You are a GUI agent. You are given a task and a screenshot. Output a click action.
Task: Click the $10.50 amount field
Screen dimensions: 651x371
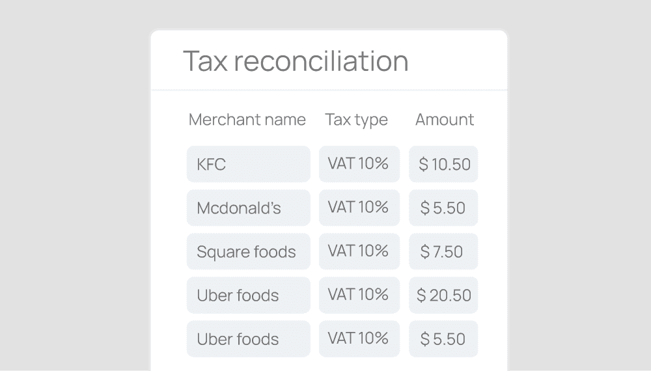point(443,164)
